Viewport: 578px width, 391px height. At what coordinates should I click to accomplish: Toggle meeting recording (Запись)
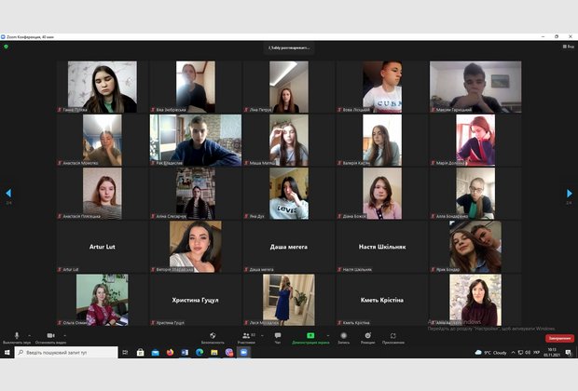point(343,336)
